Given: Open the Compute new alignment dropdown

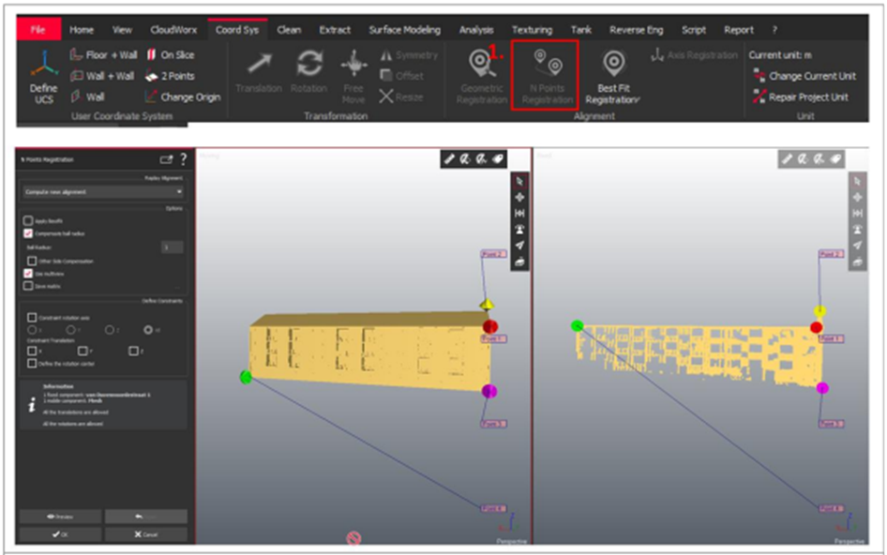Looking at the screenshot, I should (x=103, y=192).
